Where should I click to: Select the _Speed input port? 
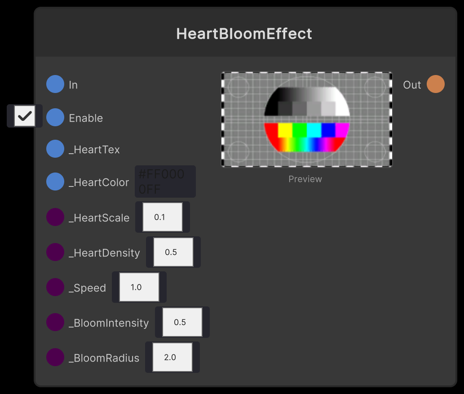click(x=55, y=287)
